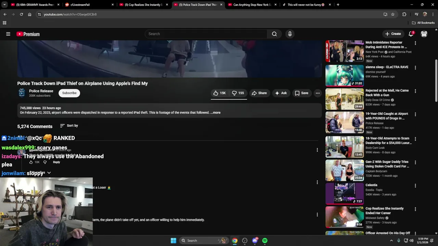Open options for Celestia video

[415, 186]
